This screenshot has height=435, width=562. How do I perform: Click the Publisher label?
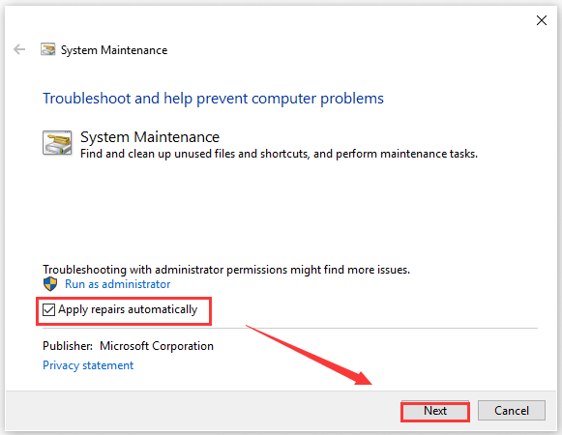(x=68, y=346)
